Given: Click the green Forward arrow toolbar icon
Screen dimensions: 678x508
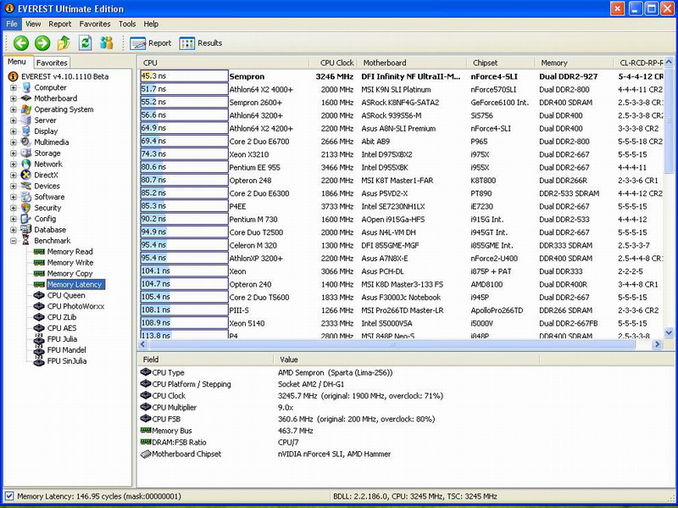Looking at the screenshot, I should pos(42,43).
